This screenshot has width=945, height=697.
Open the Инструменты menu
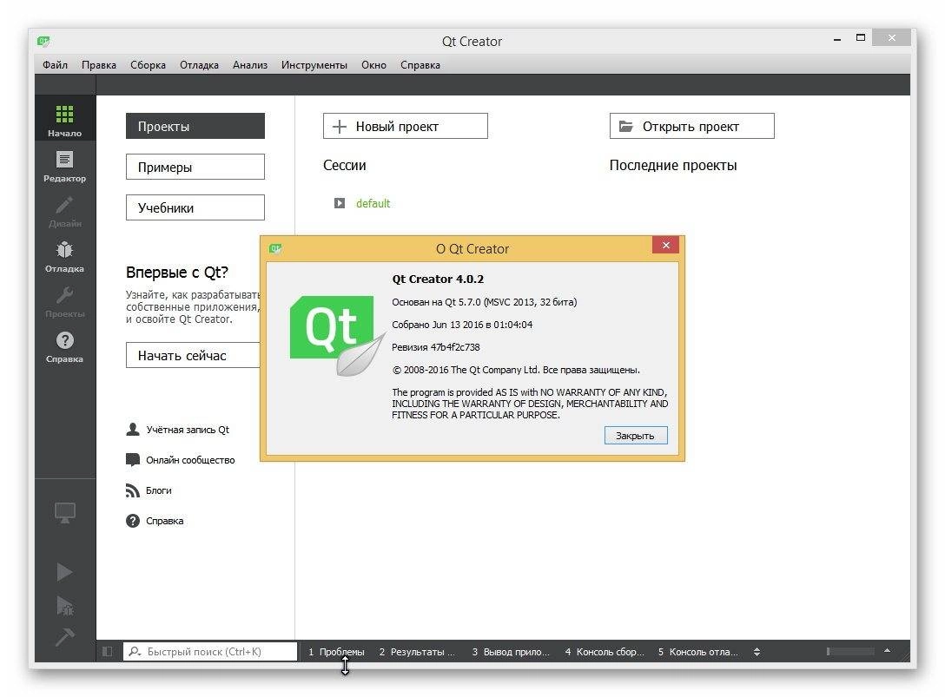314,65
